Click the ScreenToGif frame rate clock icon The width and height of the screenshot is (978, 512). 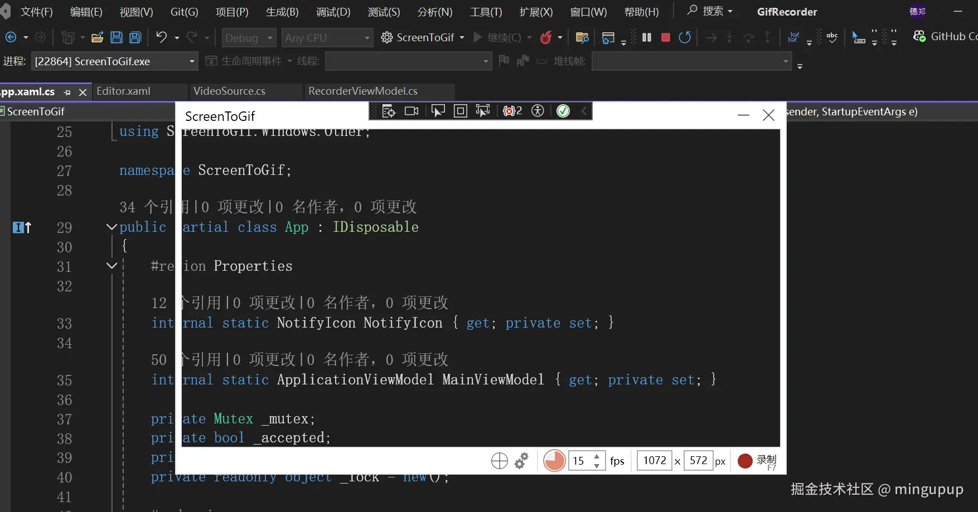tap(554, 461)
